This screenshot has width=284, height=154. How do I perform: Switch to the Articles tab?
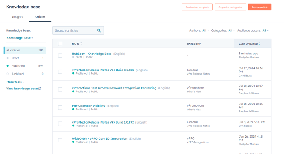[40, 17]
